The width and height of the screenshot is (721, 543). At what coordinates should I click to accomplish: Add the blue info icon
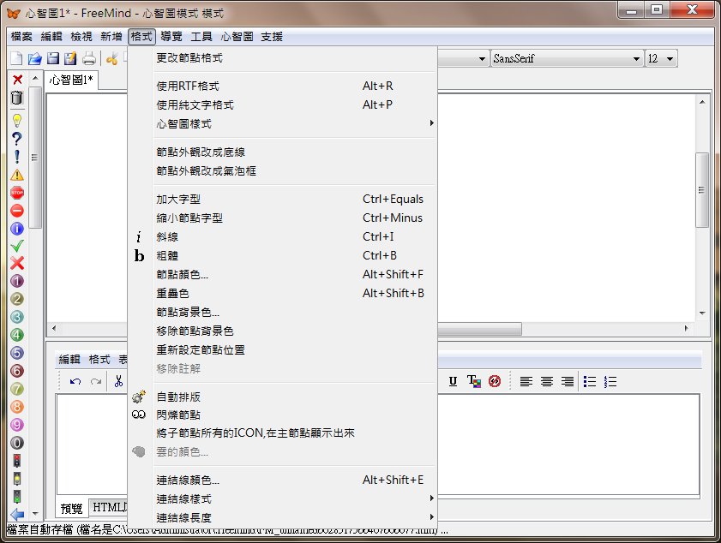tap(17, 229)
